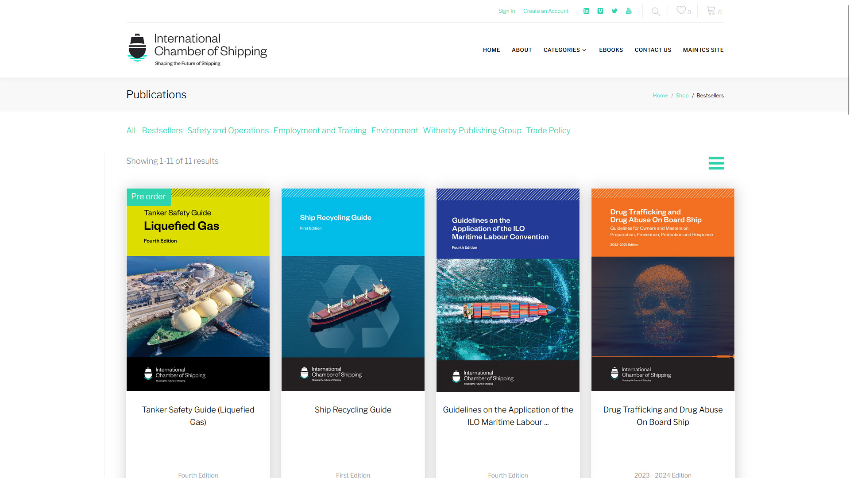
Task: Open the LinkedIn social icon
Action: click(x=586, y=11)
